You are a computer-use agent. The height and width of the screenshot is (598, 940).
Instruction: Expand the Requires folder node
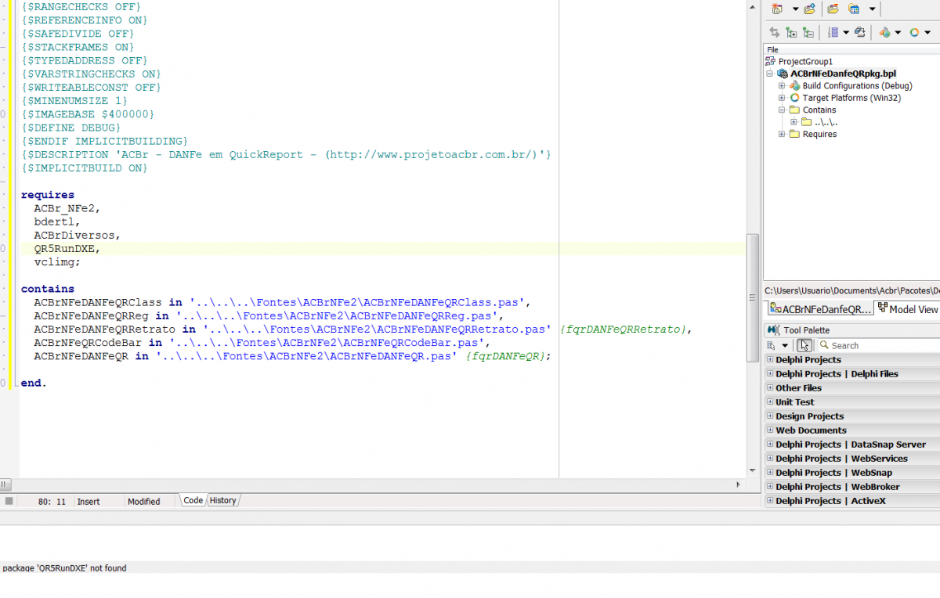pyautogui.click(x=782, y=135)
